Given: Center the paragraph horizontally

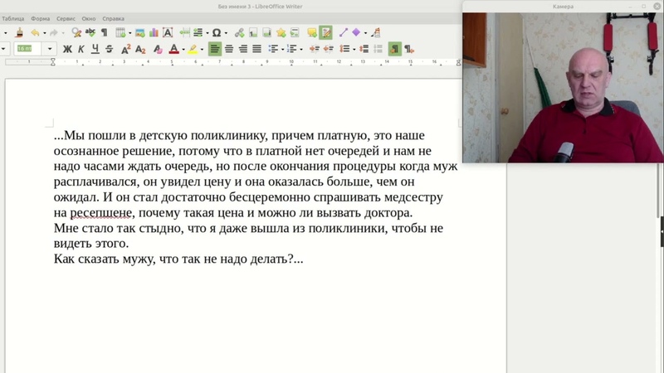Looking at the screenshot, I should 229,49.
